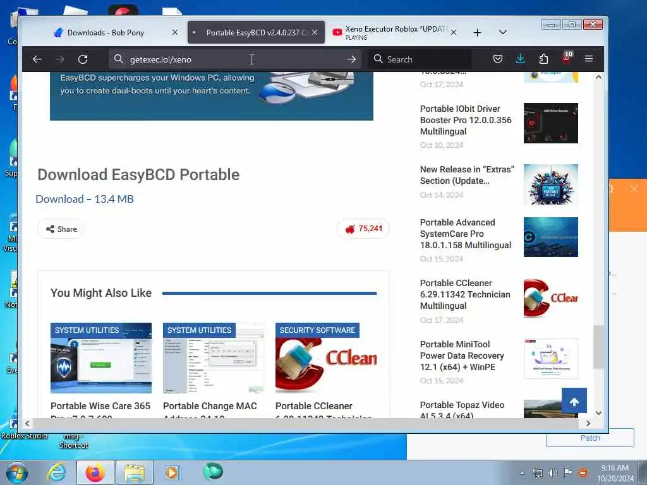This screenshot has width=647, height=485.
Task: Open the Action Center flag icon
Action: pos(568,473)
